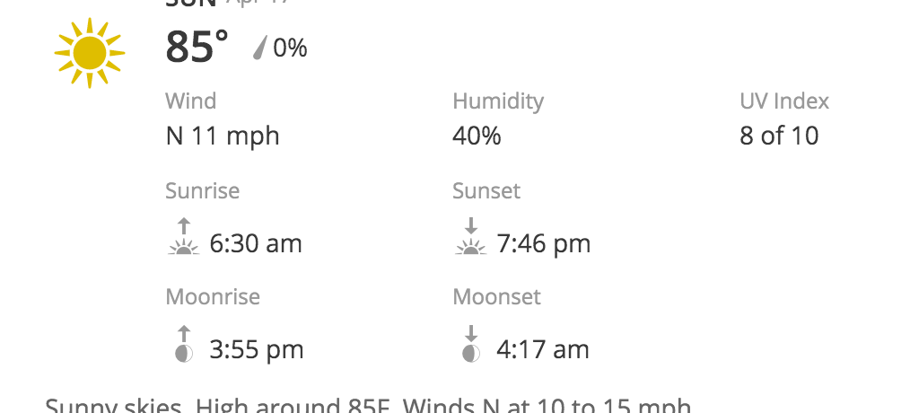The height and width of the screenshot is (413, 910).
Task: Click the sunny weather icon
Action: [x=89, y=53]
